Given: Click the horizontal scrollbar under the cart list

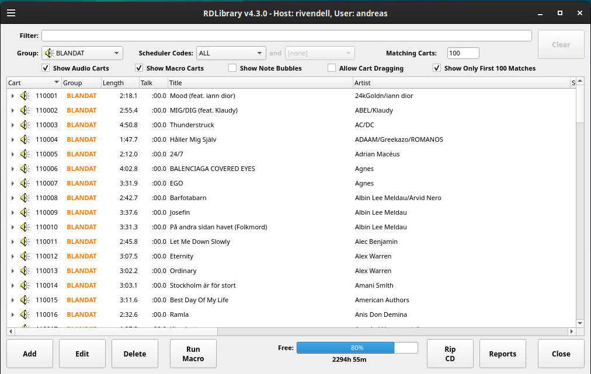Looking at the screenshot, I should [x=291, y=331].
